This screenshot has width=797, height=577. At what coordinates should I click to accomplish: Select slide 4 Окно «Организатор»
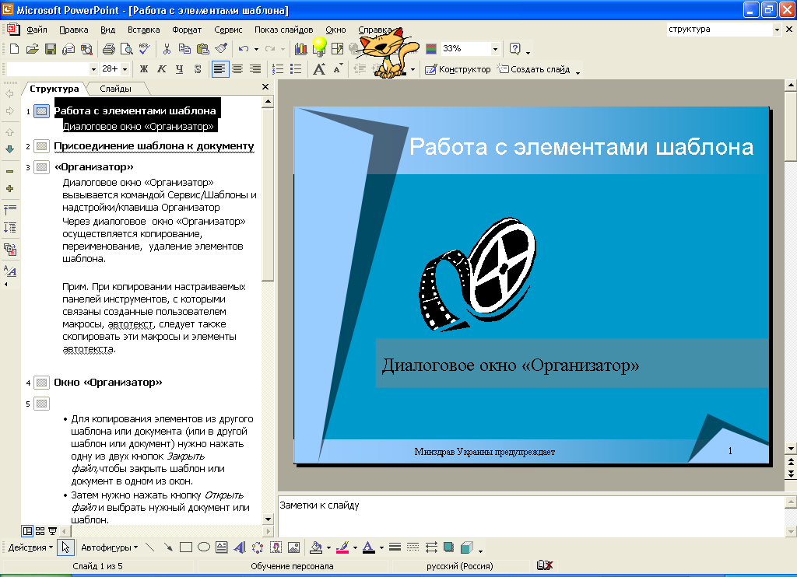(x=108, y=383)
